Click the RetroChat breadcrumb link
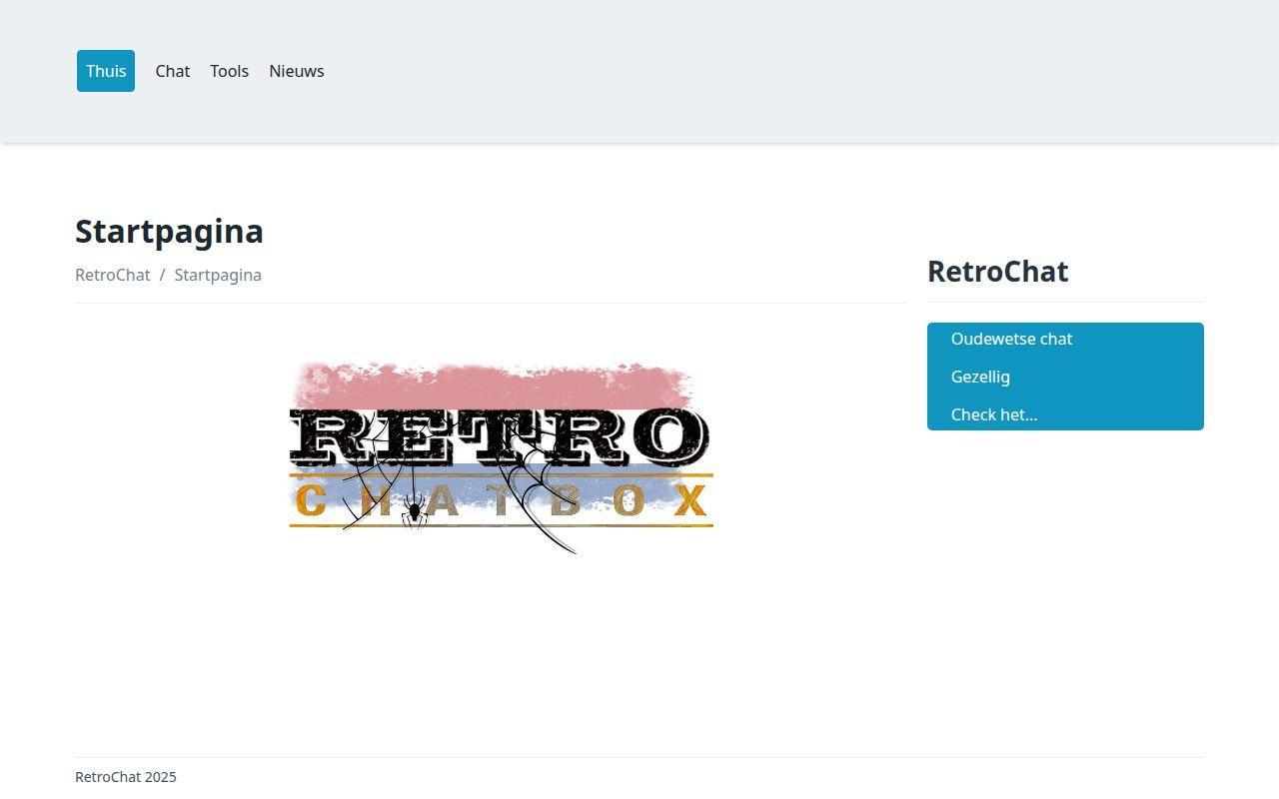Screen dimensions: 1279x799 (x=113, y=275)
